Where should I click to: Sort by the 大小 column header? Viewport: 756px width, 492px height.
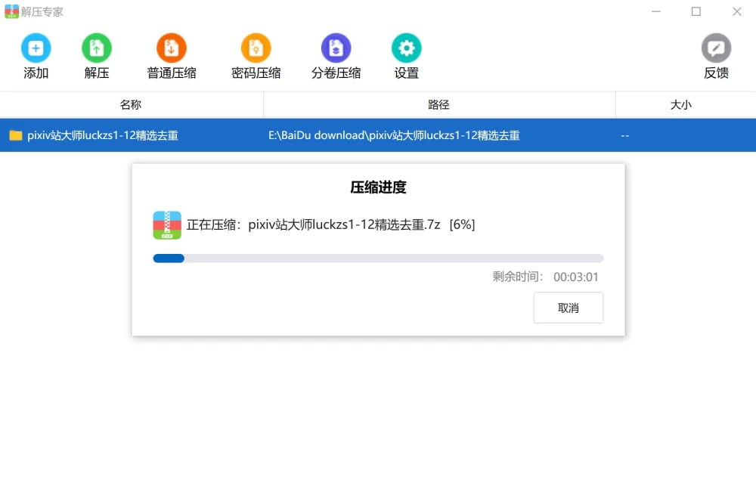click(x=681, y=104)
